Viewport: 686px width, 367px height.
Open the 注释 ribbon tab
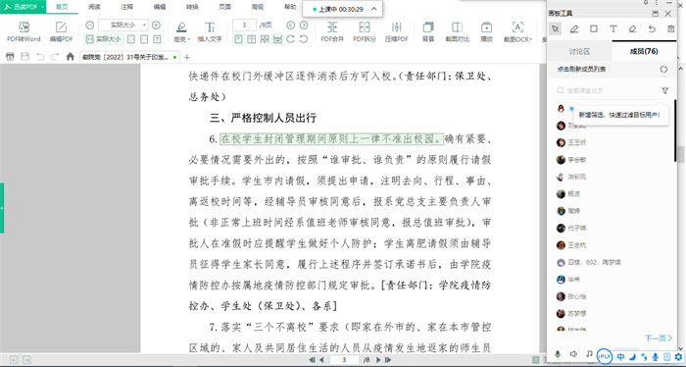(126, 7)
